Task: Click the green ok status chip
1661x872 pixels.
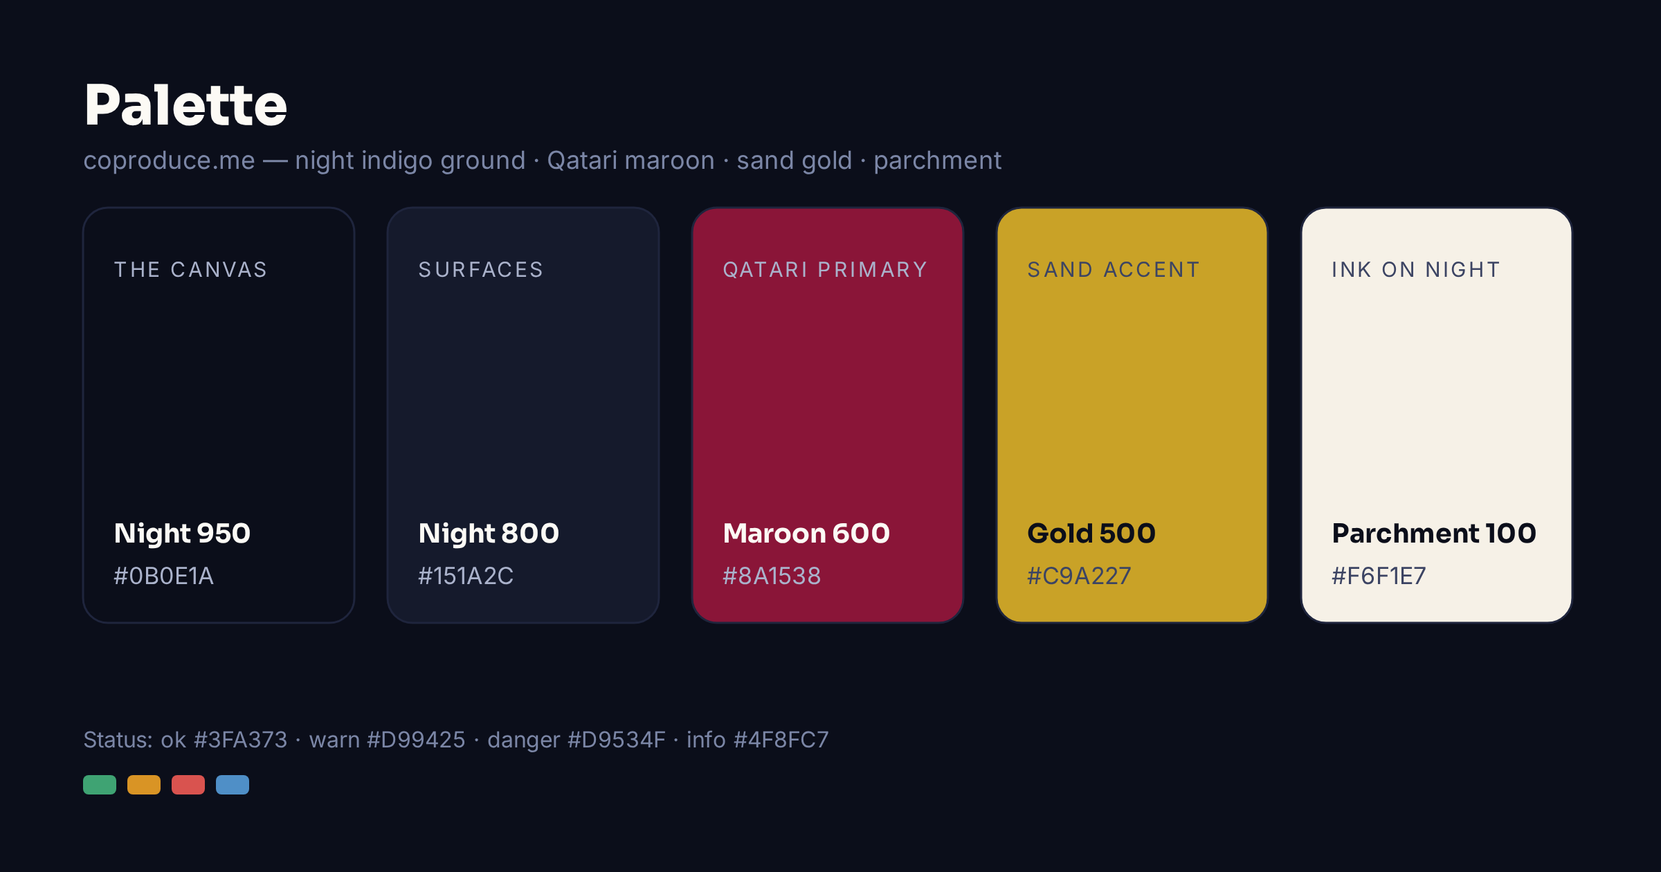Action: [100, 785]
